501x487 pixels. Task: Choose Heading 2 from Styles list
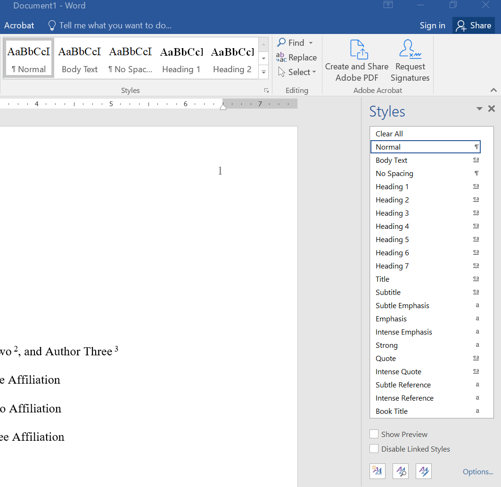tap(425, 200)
